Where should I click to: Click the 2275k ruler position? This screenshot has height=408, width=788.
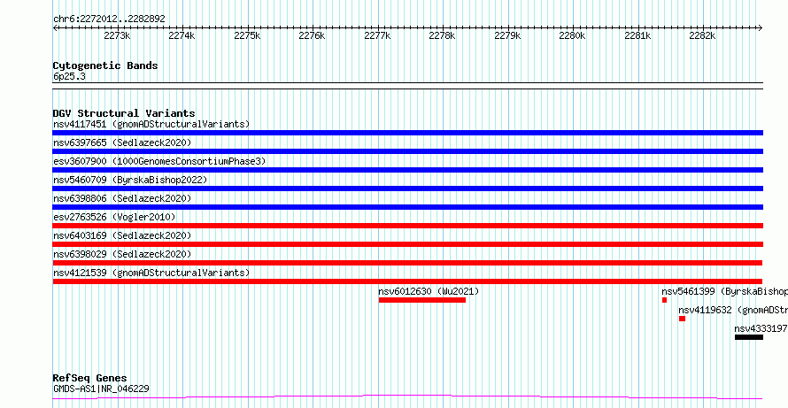tap(247, 36)
